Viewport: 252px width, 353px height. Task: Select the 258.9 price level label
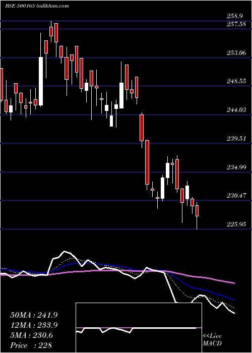[235, 16]
